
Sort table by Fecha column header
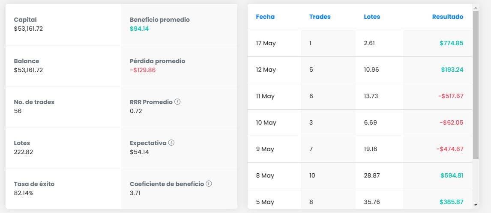(265, 17)
